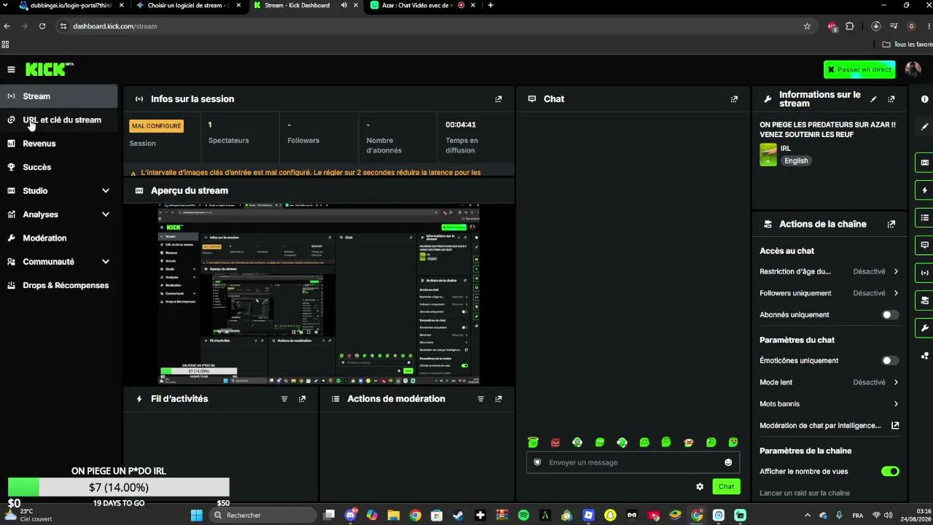Image resolution: width=933 pixels, height=525 pixels.
Task: Click the Kick logo
Action: pos(50,69)
